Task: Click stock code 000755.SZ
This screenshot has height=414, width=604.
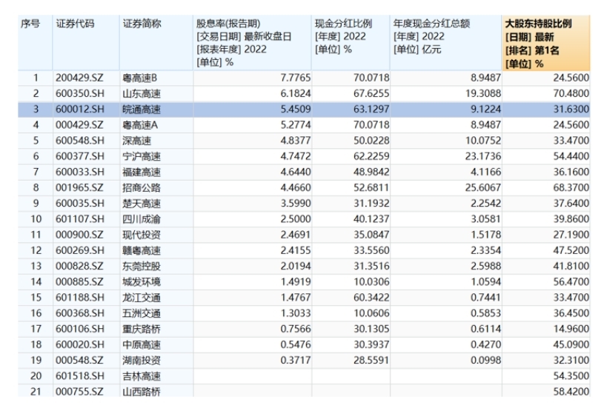Action: coord(80,392)
